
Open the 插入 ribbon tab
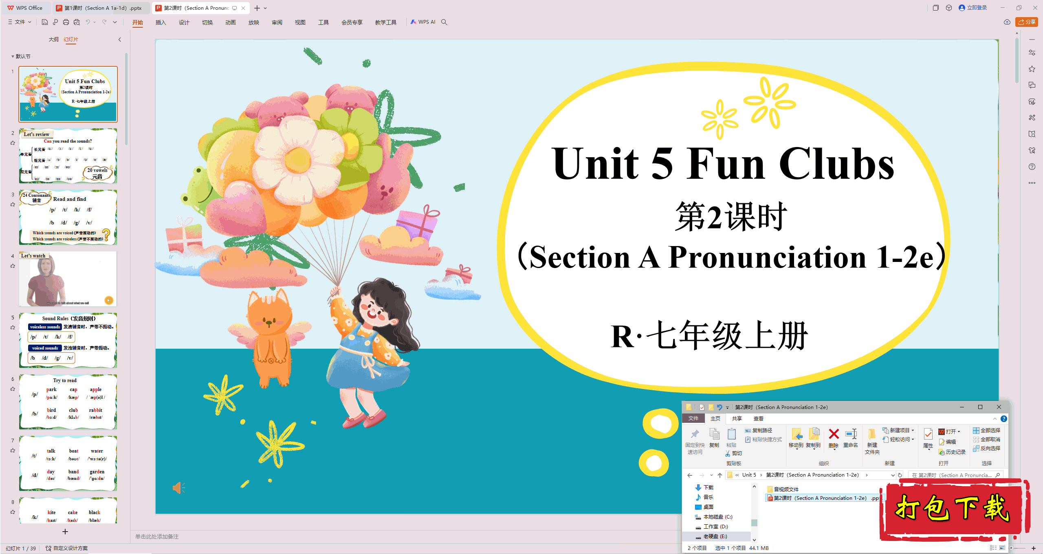coord(161,22)
